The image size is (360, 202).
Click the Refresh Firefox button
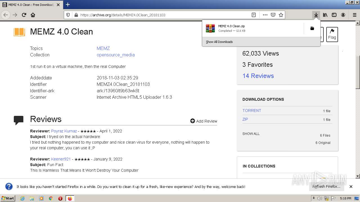pyautogui.click(x=326, y=186)
